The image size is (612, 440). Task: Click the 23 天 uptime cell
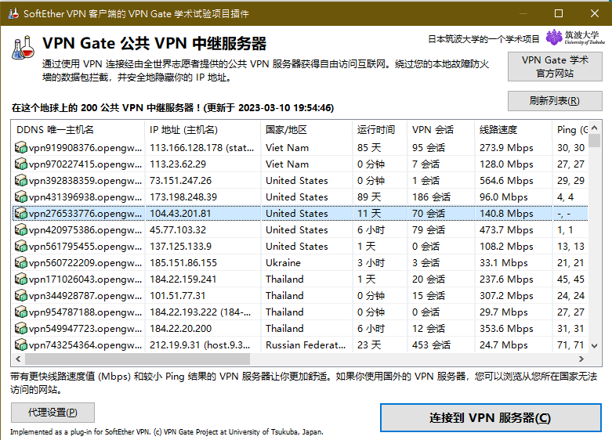369,344
